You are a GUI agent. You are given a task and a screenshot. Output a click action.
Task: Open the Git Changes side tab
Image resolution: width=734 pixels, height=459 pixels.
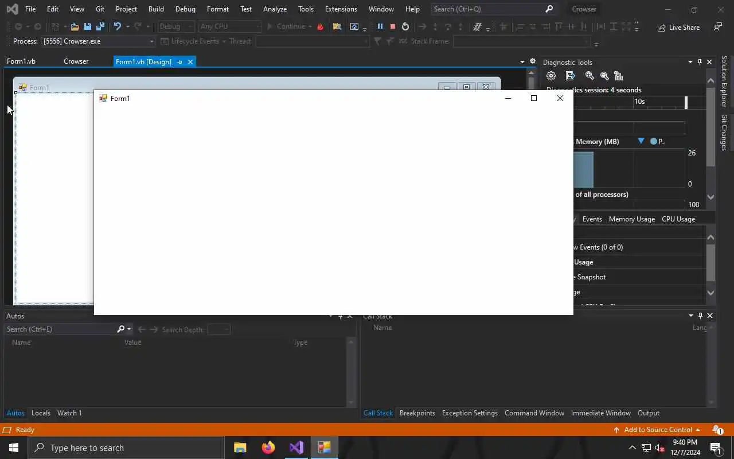(x=724, y=133)
